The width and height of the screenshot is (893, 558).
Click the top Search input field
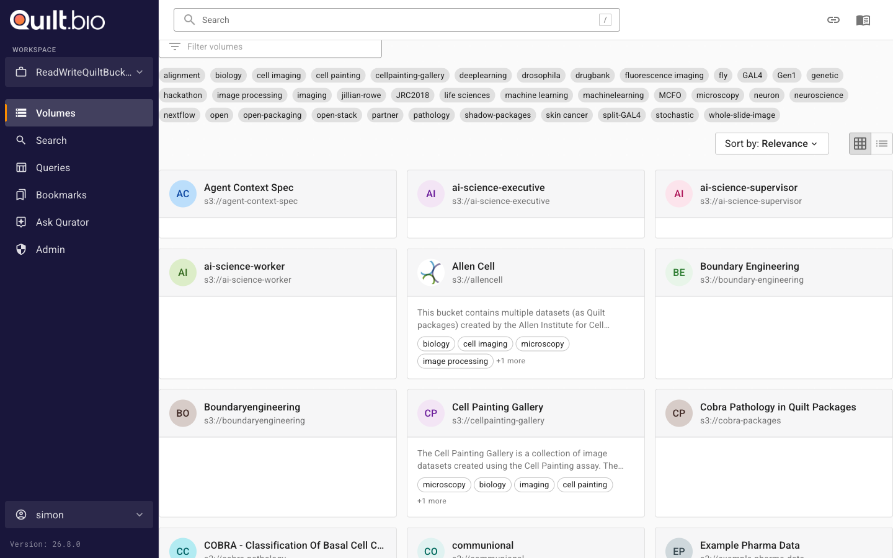coord(397,20)
